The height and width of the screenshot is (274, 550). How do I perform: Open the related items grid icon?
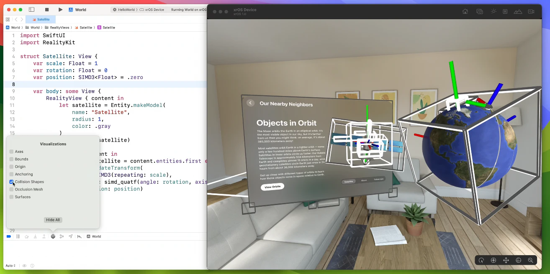point(8,19)
